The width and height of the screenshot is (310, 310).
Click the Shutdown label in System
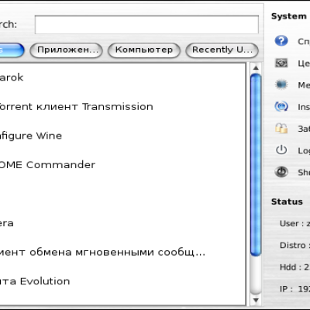pyautogui.click(x=304, y=172)
